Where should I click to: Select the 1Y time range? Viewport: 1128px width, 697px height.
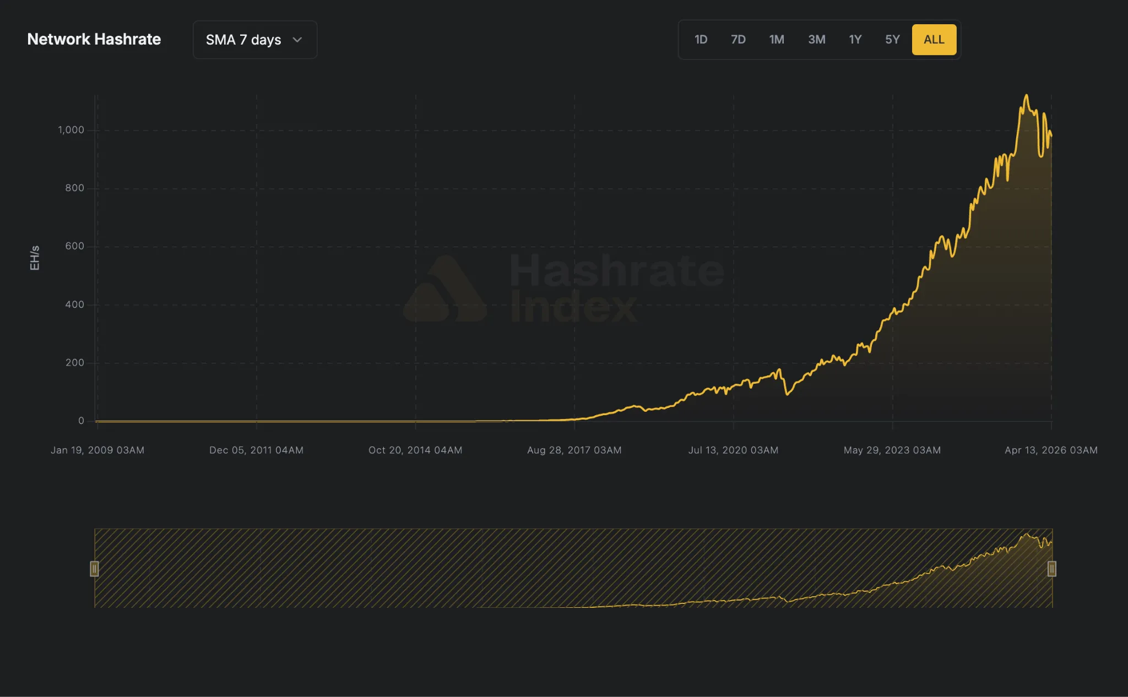855,39
